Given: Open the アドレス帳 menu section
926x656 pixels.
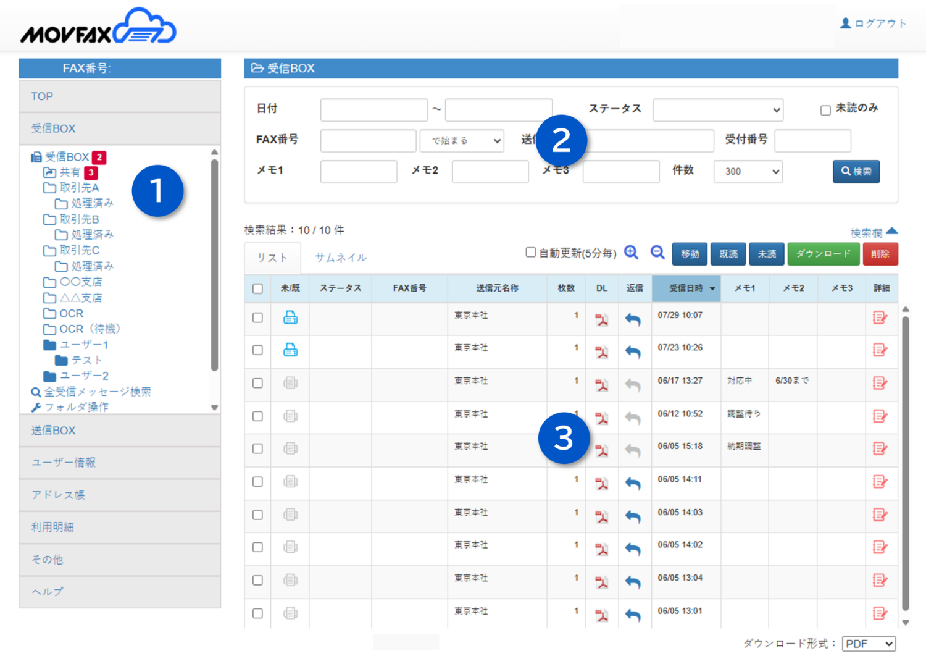Looking at the screenshot, I should (x=120, y=495).
